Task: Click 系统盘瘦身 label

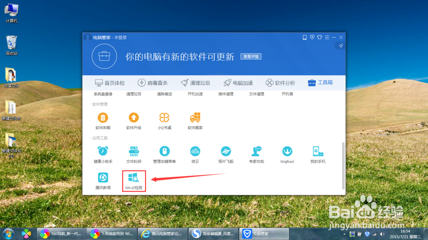Action: [103, 94]
